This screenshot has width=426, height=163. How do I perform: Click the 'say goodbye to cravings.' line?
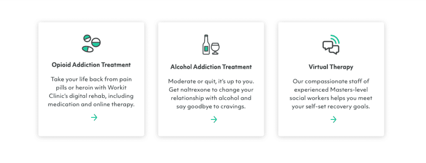(211, 107)
